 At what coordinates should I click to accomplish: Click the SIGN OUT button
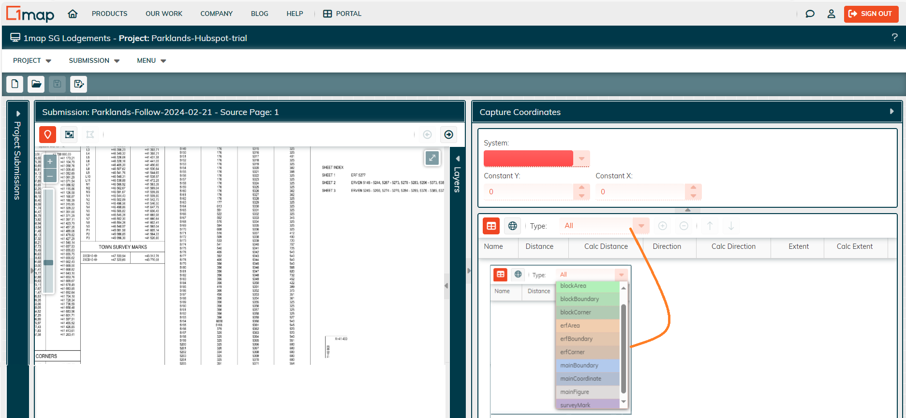point(871,14)
